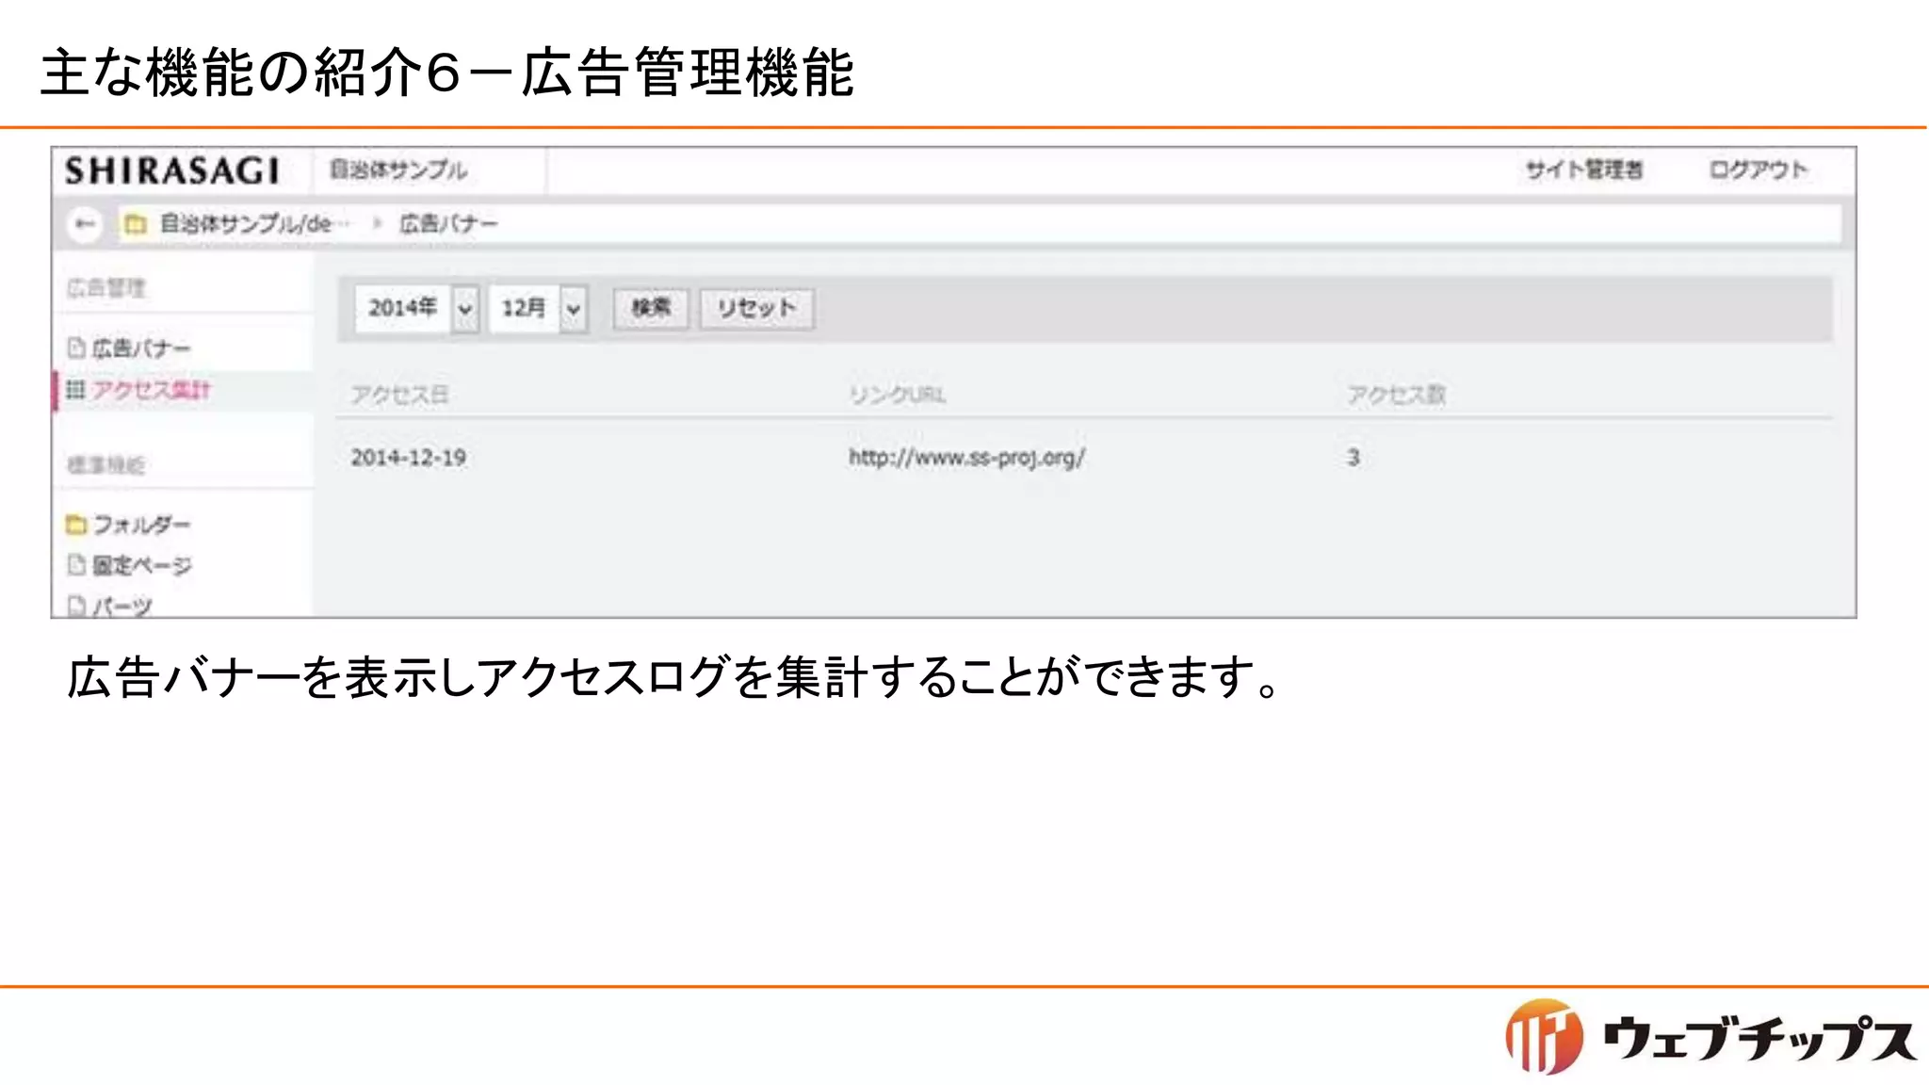
Task: Click the 広告バナー breadcrumb item
Action: (x=448, y=224)
